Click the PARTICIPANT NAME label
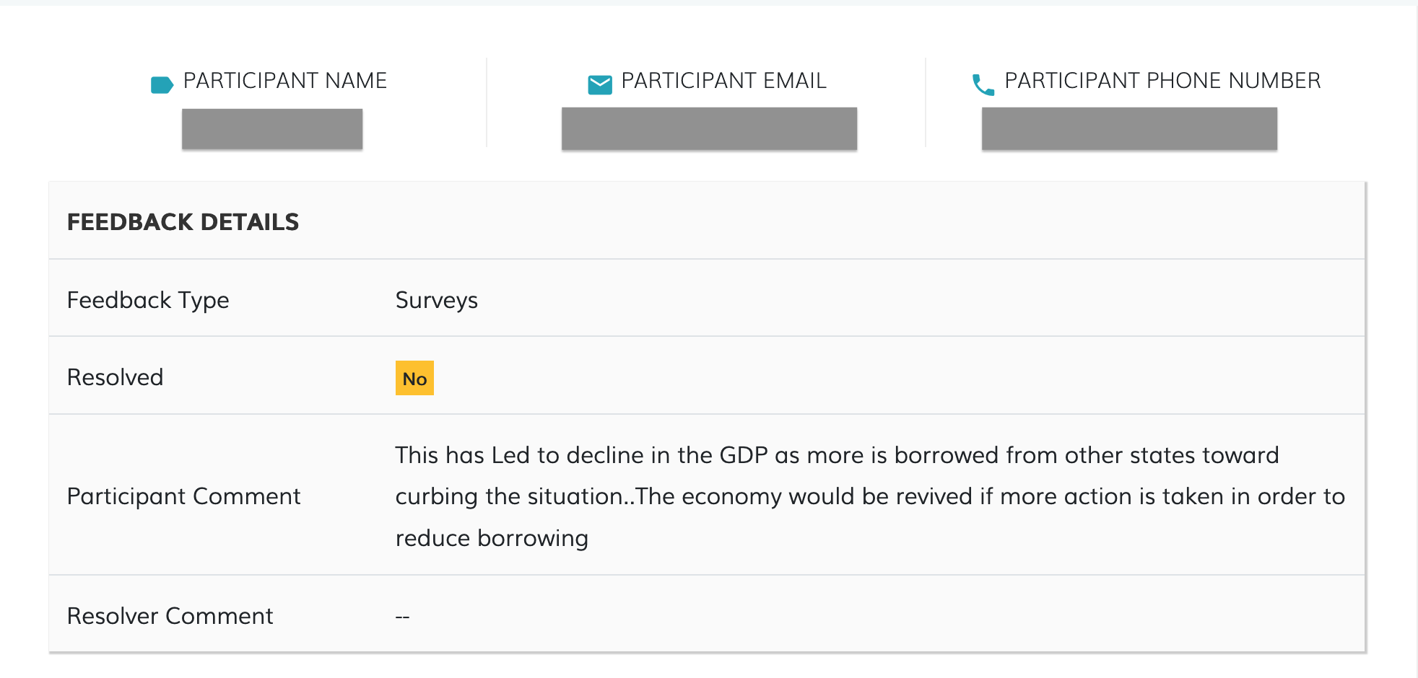 [x=284, y=81]
